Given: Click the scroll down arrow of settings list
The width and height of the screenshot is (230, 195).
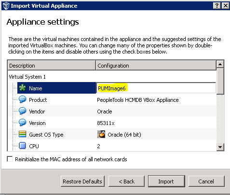Looking at the screenshot, I should click(x=220, y=147).
